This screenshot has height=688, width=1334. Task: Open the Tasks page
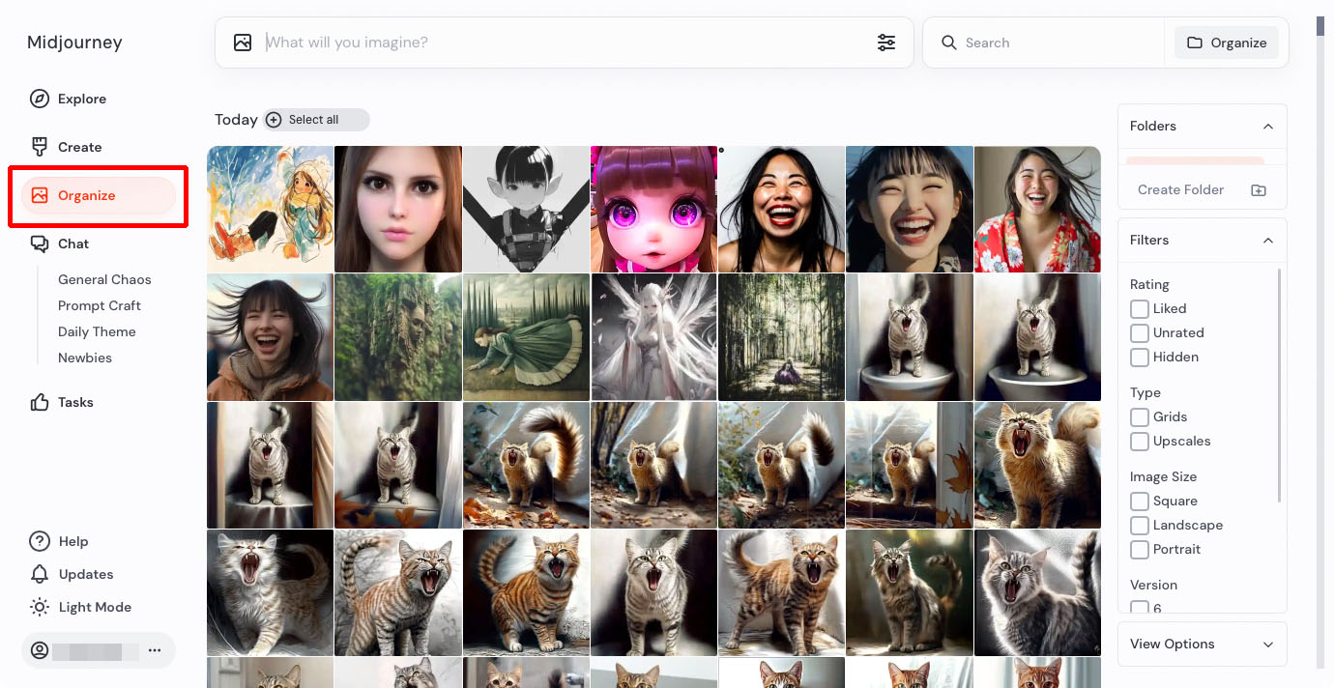point(75,402)
